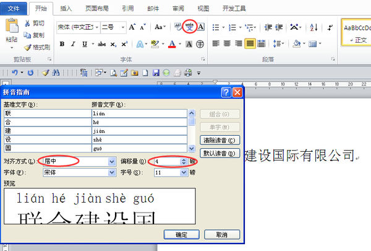This screenshot has width=371, height=251.
Task: Click the Save floppy disk icon
Action: point(156,73)
